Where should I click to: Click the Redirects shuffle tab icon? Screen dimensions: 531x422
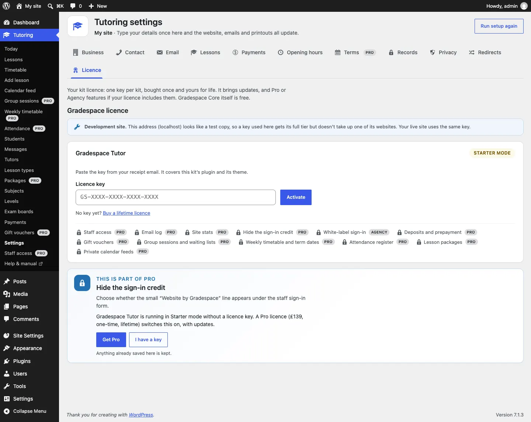click(472, 52)
